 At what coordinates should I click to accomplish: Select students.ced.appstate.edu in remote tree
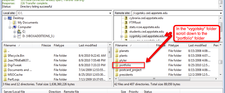click(146, 32)
